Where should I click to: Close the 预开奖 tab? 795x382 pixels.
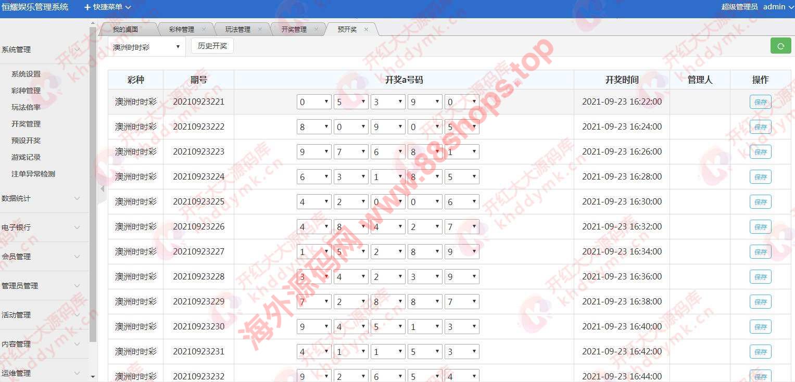pyautogui.click(x=366, y=30)
